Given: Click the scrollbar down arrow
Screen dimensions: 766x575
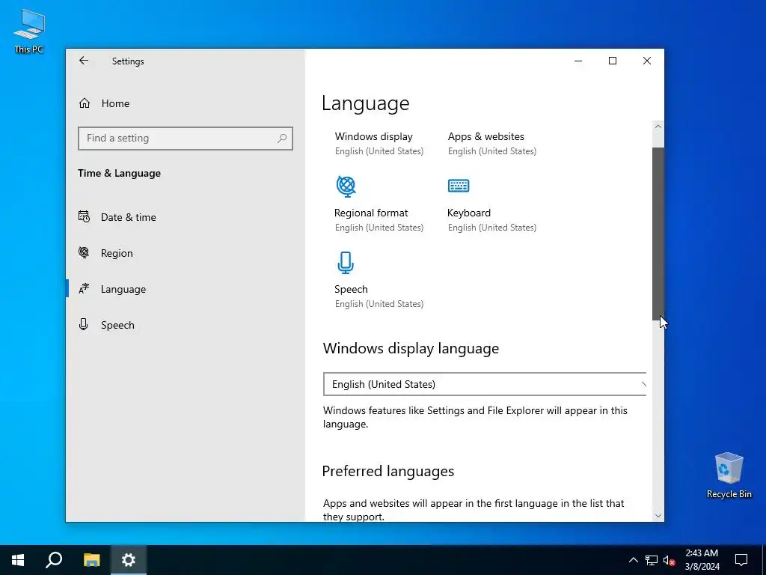Looking at the screenshot, I should click(x=658, y=516).
